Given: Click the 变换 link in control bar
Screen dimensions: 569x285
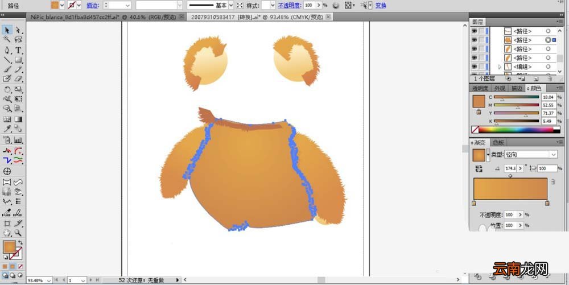Looking at the screenshot, I should click(381, 6).
